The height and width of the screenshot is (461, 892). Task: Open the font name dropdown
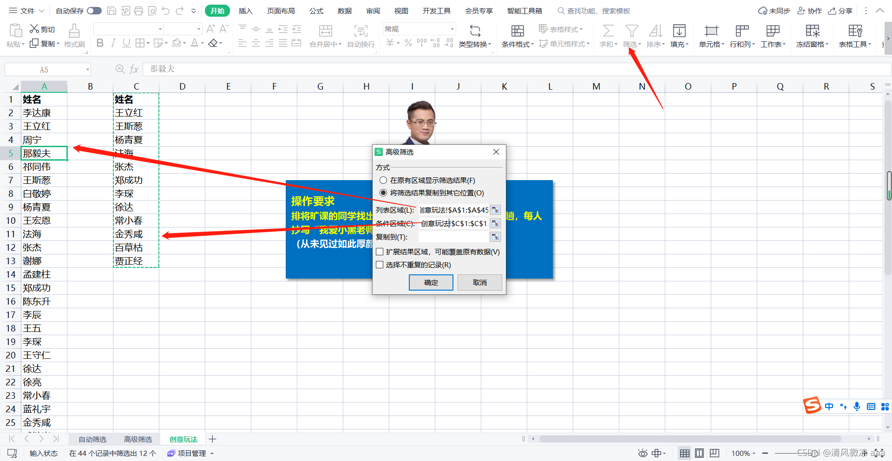160,29
